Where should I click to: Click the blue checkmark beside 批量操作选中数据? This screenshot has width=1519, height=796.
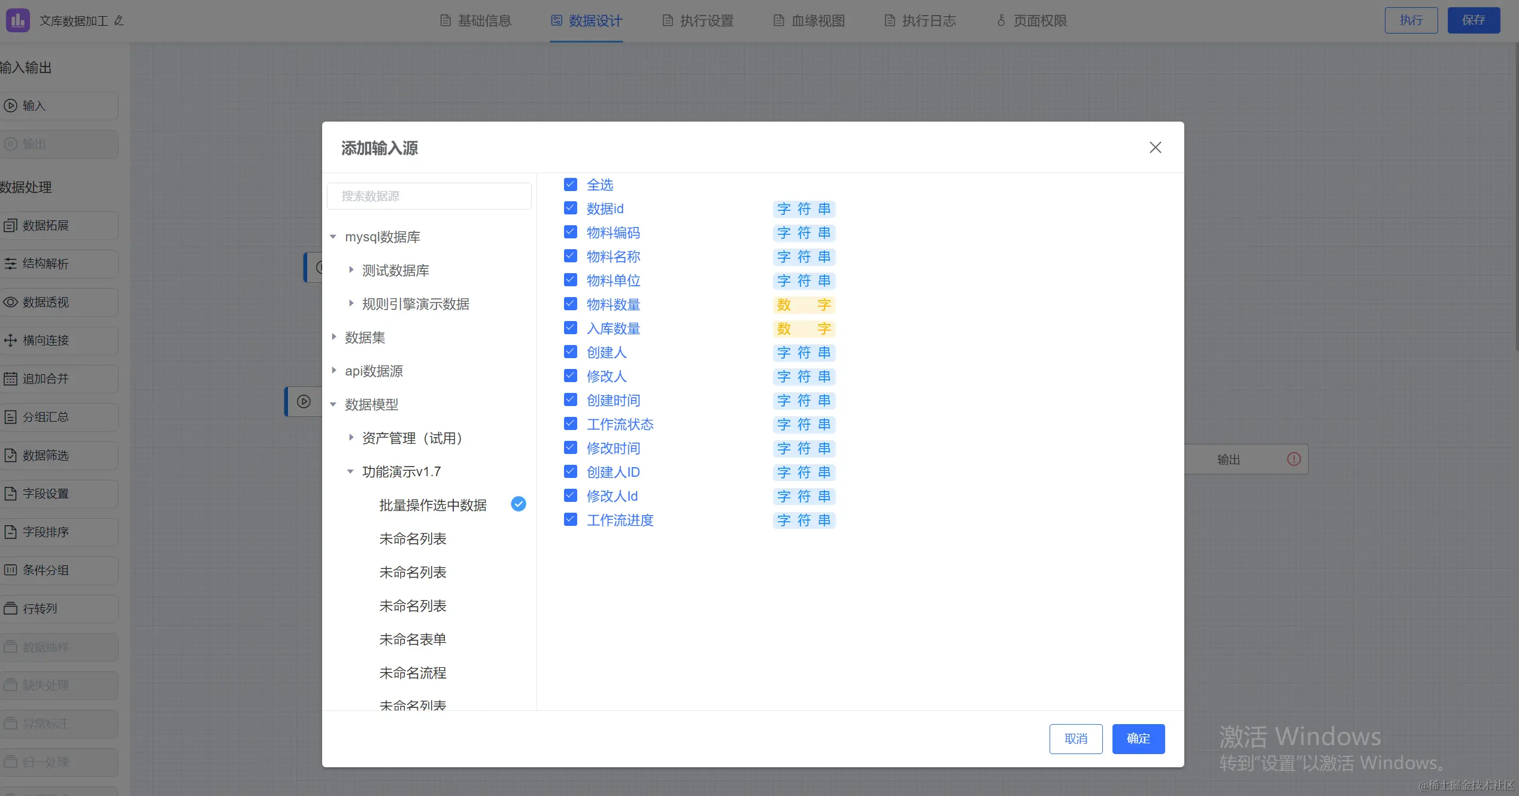tap(519, 504)
